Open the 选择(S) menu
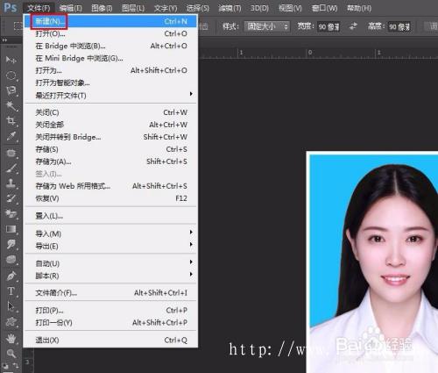This screenshot has height=373, width=438. click(x=198, y=8)
